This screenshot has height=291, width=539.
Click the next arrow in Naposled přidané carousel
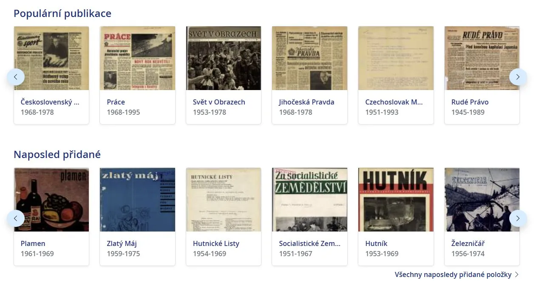tap(518, 218)
